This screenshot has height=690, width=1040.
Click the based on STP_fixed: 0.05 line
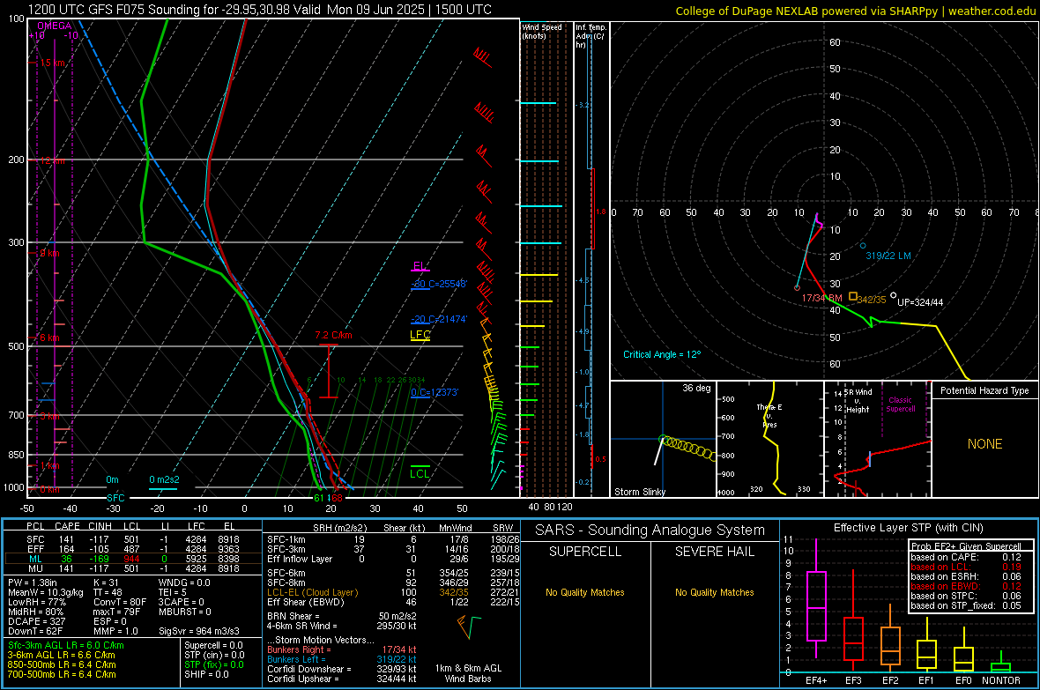(x=966, y=605)
